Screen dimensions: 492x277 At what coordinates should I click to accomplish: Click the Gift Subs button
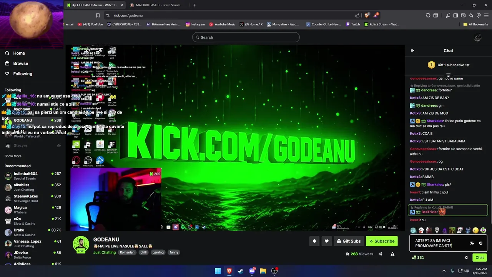[x=349, y=241]
